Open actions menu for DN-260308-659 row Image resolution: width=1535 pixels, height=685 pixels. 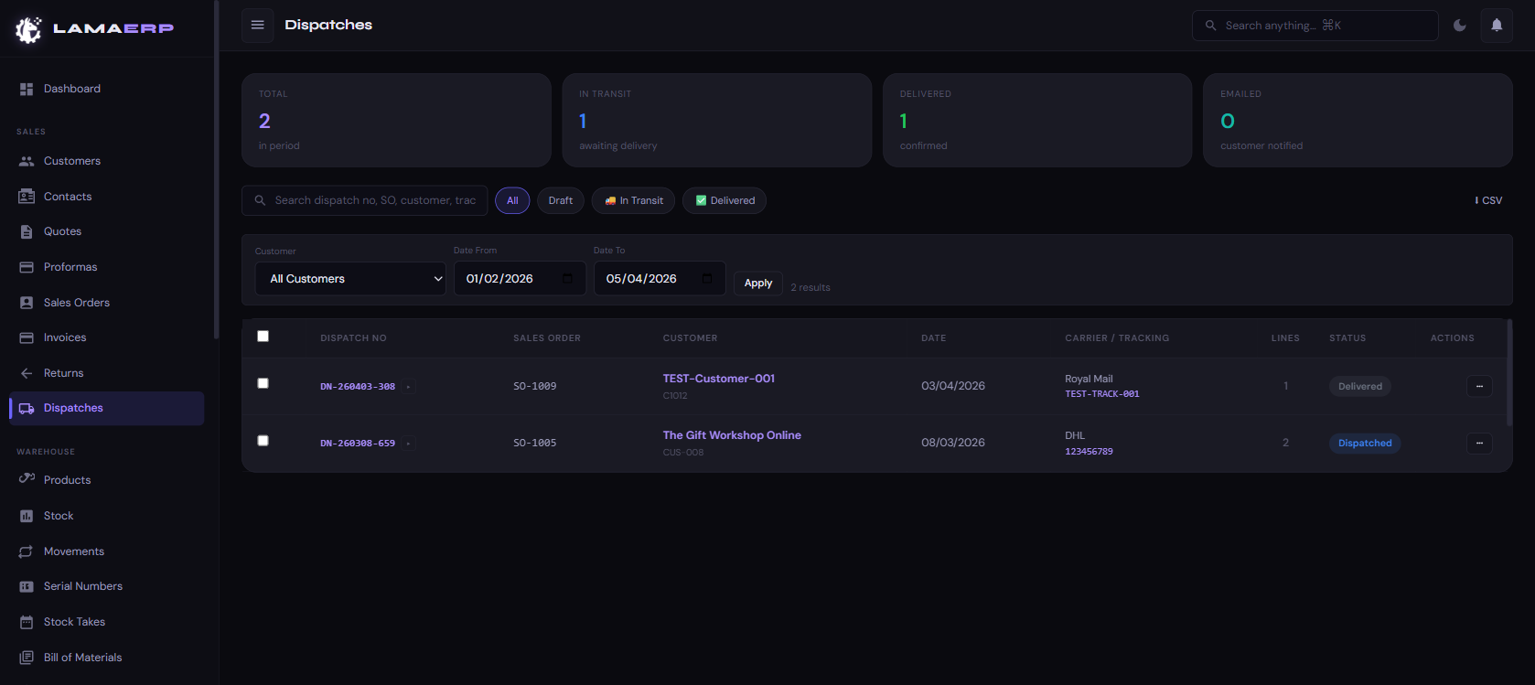pos(1479,444)
